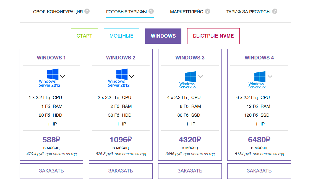
Task: Click the Windows 2 plan title
Action: click(x=121, y=58)
